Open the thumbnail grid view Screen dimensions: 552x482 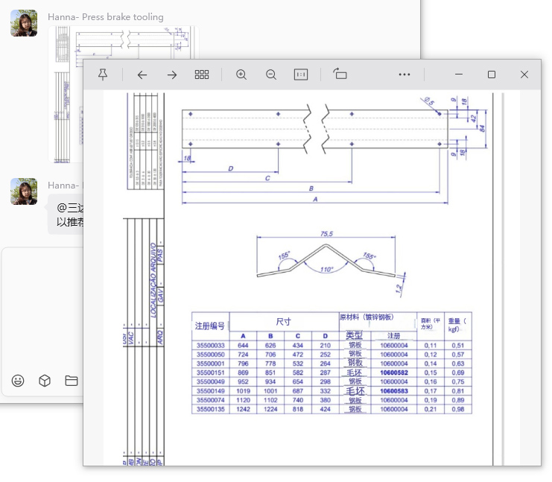201,74
